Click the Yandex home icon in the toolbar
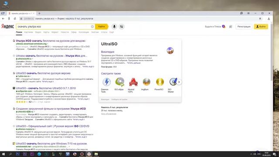 coord(9,18)
